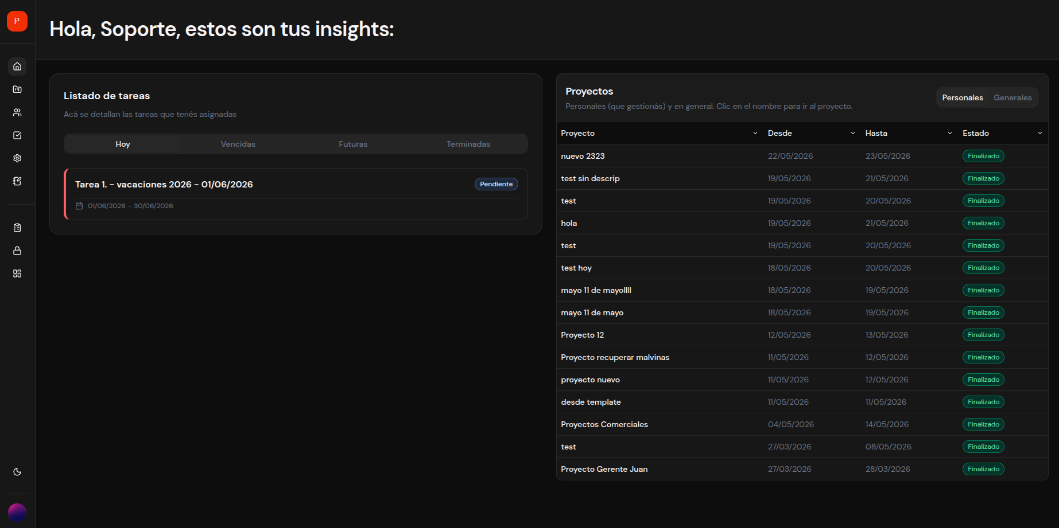Image resolution: width=1059 pixels, height=528 pixels.
Task: Select the Hoy tasks tab
Action: (123, 144)
